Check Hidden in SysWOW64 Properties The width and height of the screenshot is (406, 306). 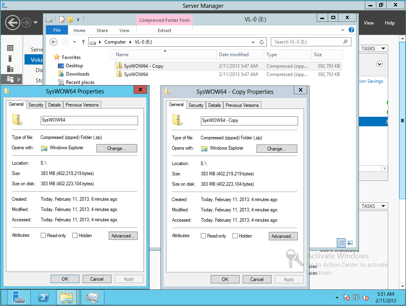pyautogui.click(x=75, y=235)
